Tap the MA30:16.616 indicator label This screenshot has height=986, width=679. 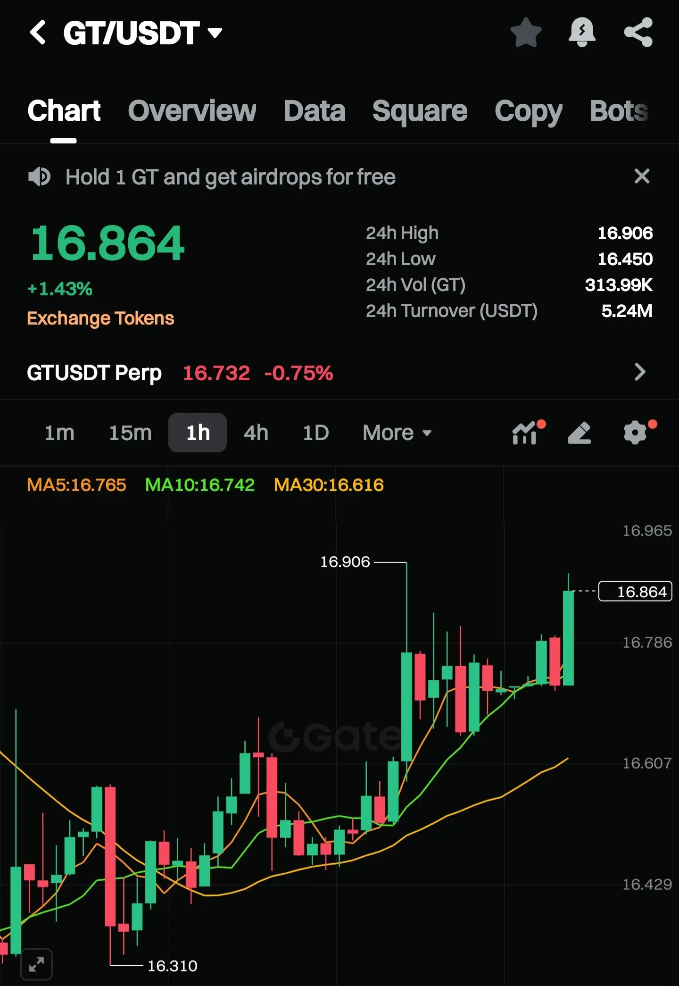click(x=329, y=485)
